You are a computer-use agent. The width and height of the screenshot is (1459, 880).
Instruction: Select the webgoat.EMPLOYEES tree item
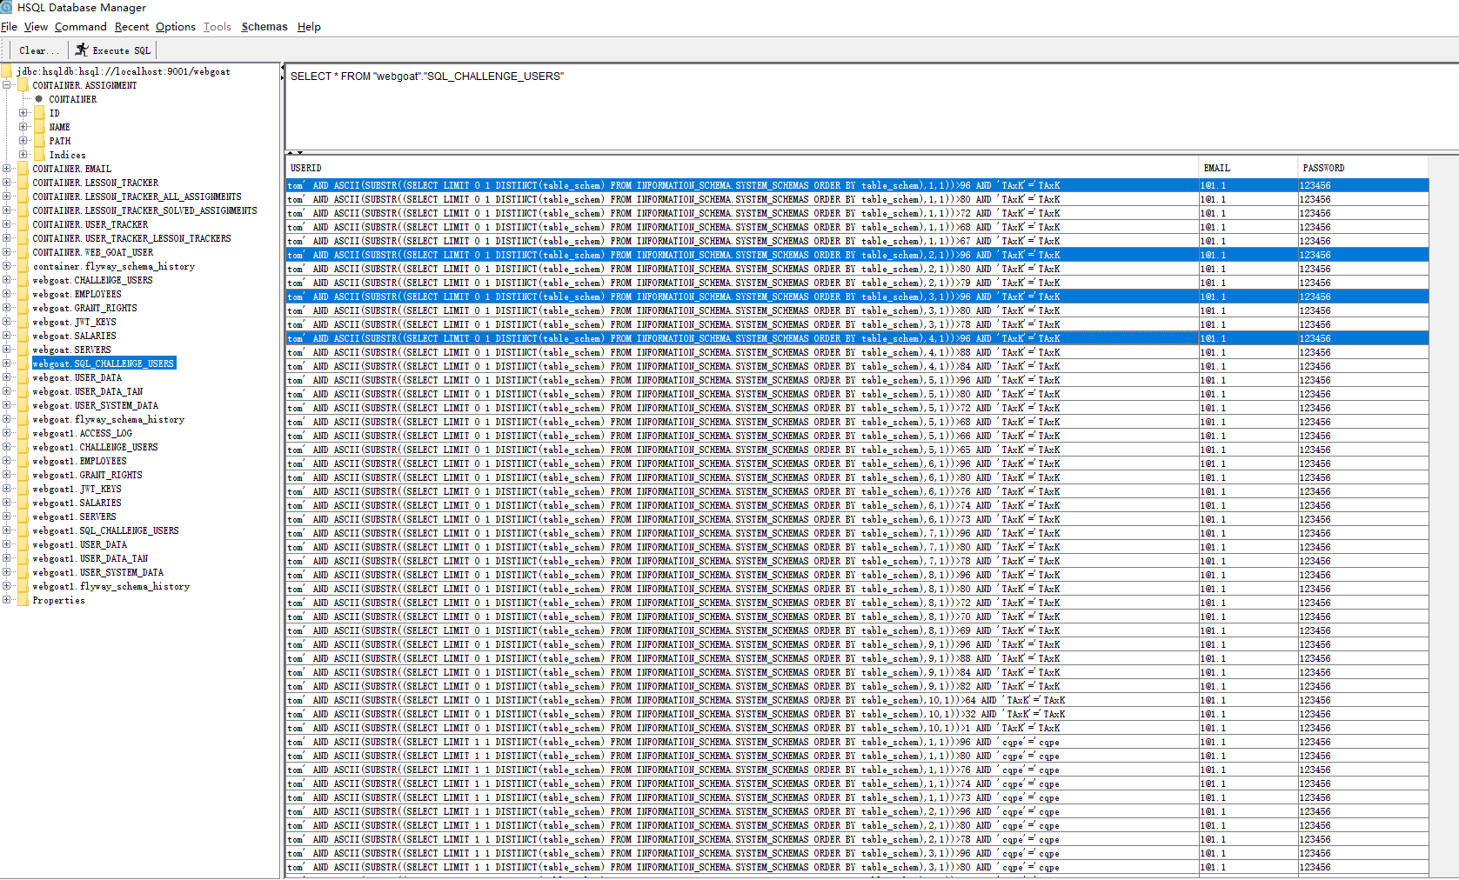pos(77,294)
